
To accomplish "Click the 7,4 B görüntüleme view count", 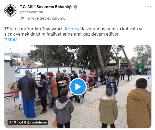I will point(33,122).
